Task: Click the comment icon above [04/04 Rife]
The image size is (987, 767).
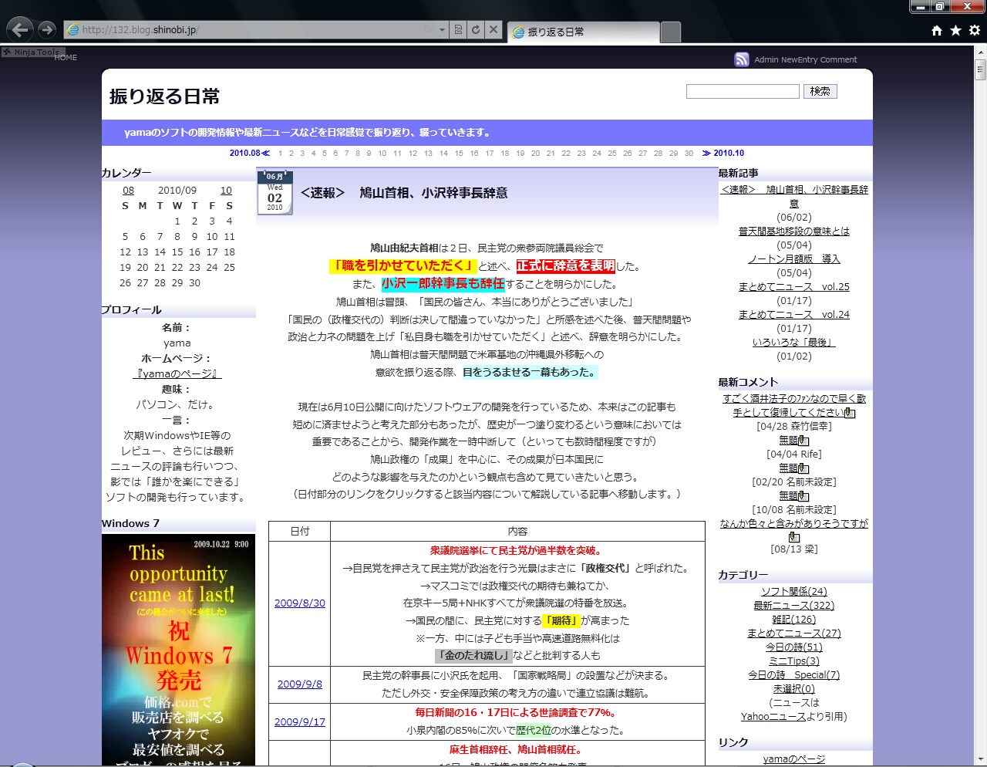Action: tap(803, 441)
